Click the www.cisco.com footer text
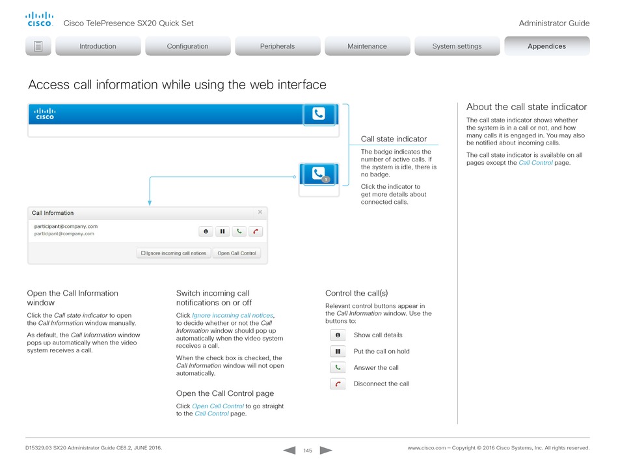This screenshot has height=463, width=618. [x=427, y=447]
